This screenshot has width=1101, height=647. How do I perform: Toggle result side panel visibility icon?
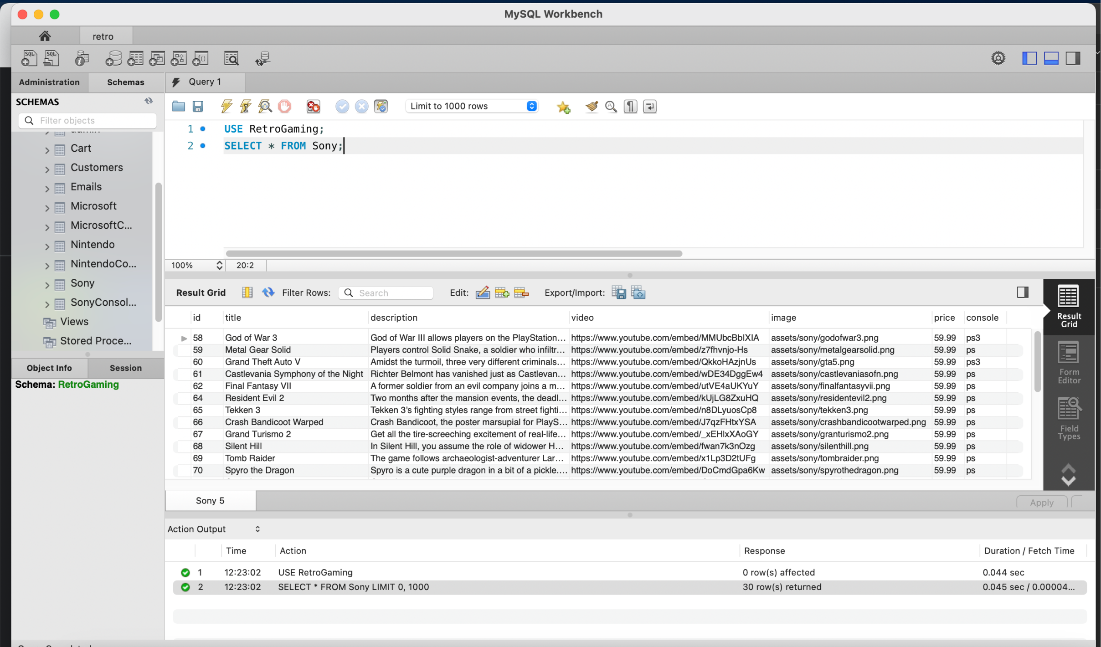point(1023,293)
